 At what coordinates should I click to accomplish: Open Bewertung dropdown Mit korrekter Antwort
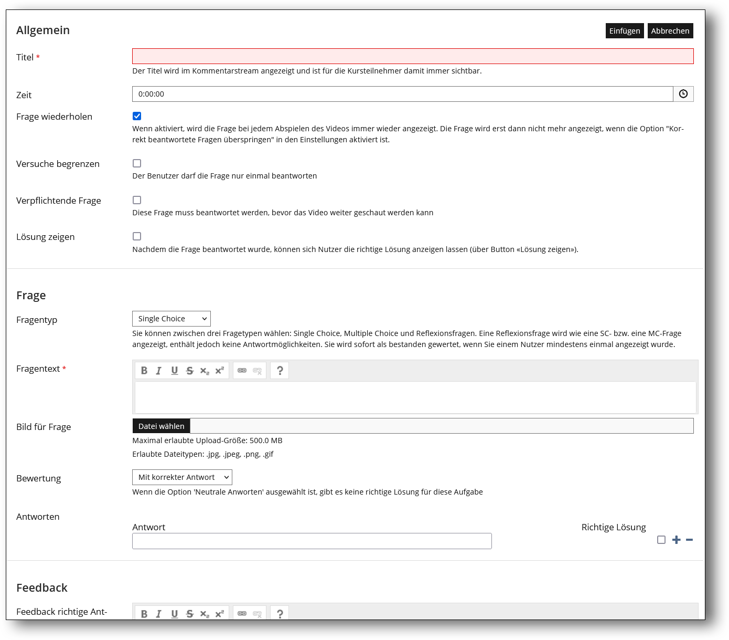click(182, 477)
